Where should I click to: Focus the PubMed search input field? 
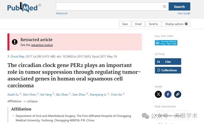pyautogui.click(x=108, y=6)
